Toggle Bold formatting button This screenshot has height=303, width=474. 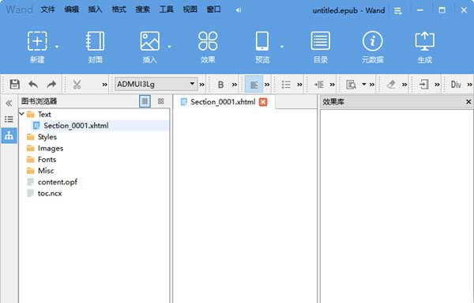tap(220, 85)
